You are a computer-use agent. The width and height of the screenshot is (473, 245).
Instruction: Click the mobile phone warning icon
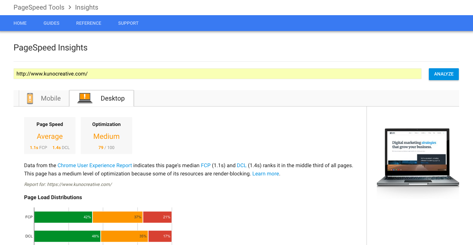coord(30,98)
